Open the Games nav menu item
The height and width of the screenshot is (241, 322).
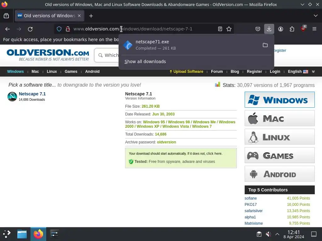click(x=71, y=72)
